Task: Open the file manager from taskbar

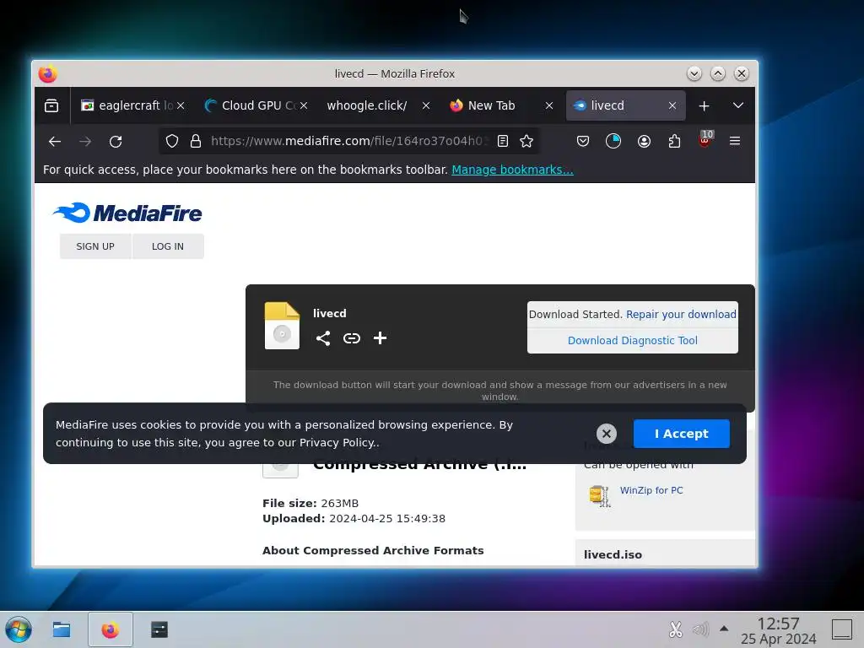Action: [x=61, y=629]
